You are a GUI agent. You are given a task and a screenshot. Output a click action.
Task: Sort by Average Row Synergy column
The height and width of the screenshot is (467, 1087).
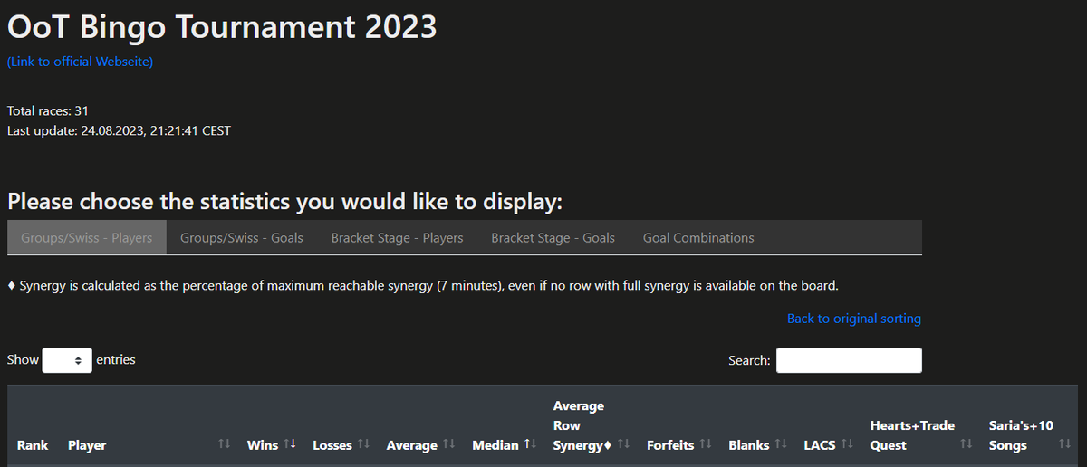[591, 425]
